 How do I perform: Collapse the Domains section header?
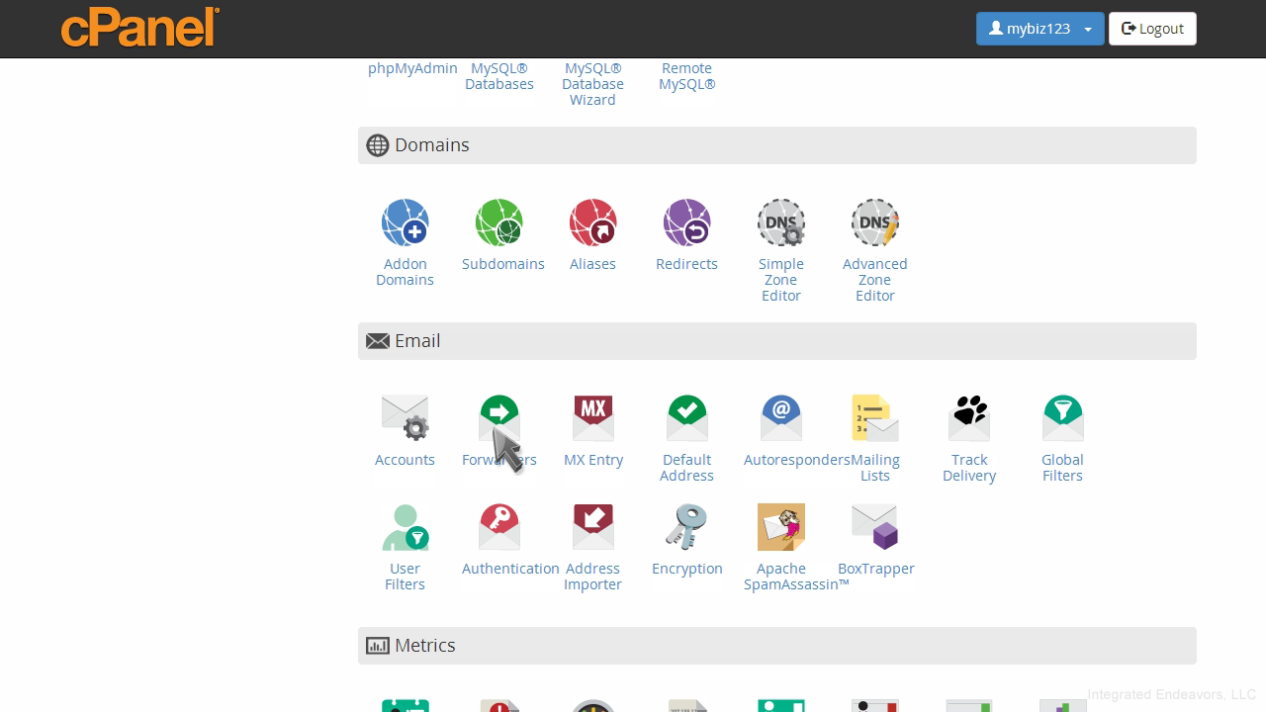click(776, 145)
